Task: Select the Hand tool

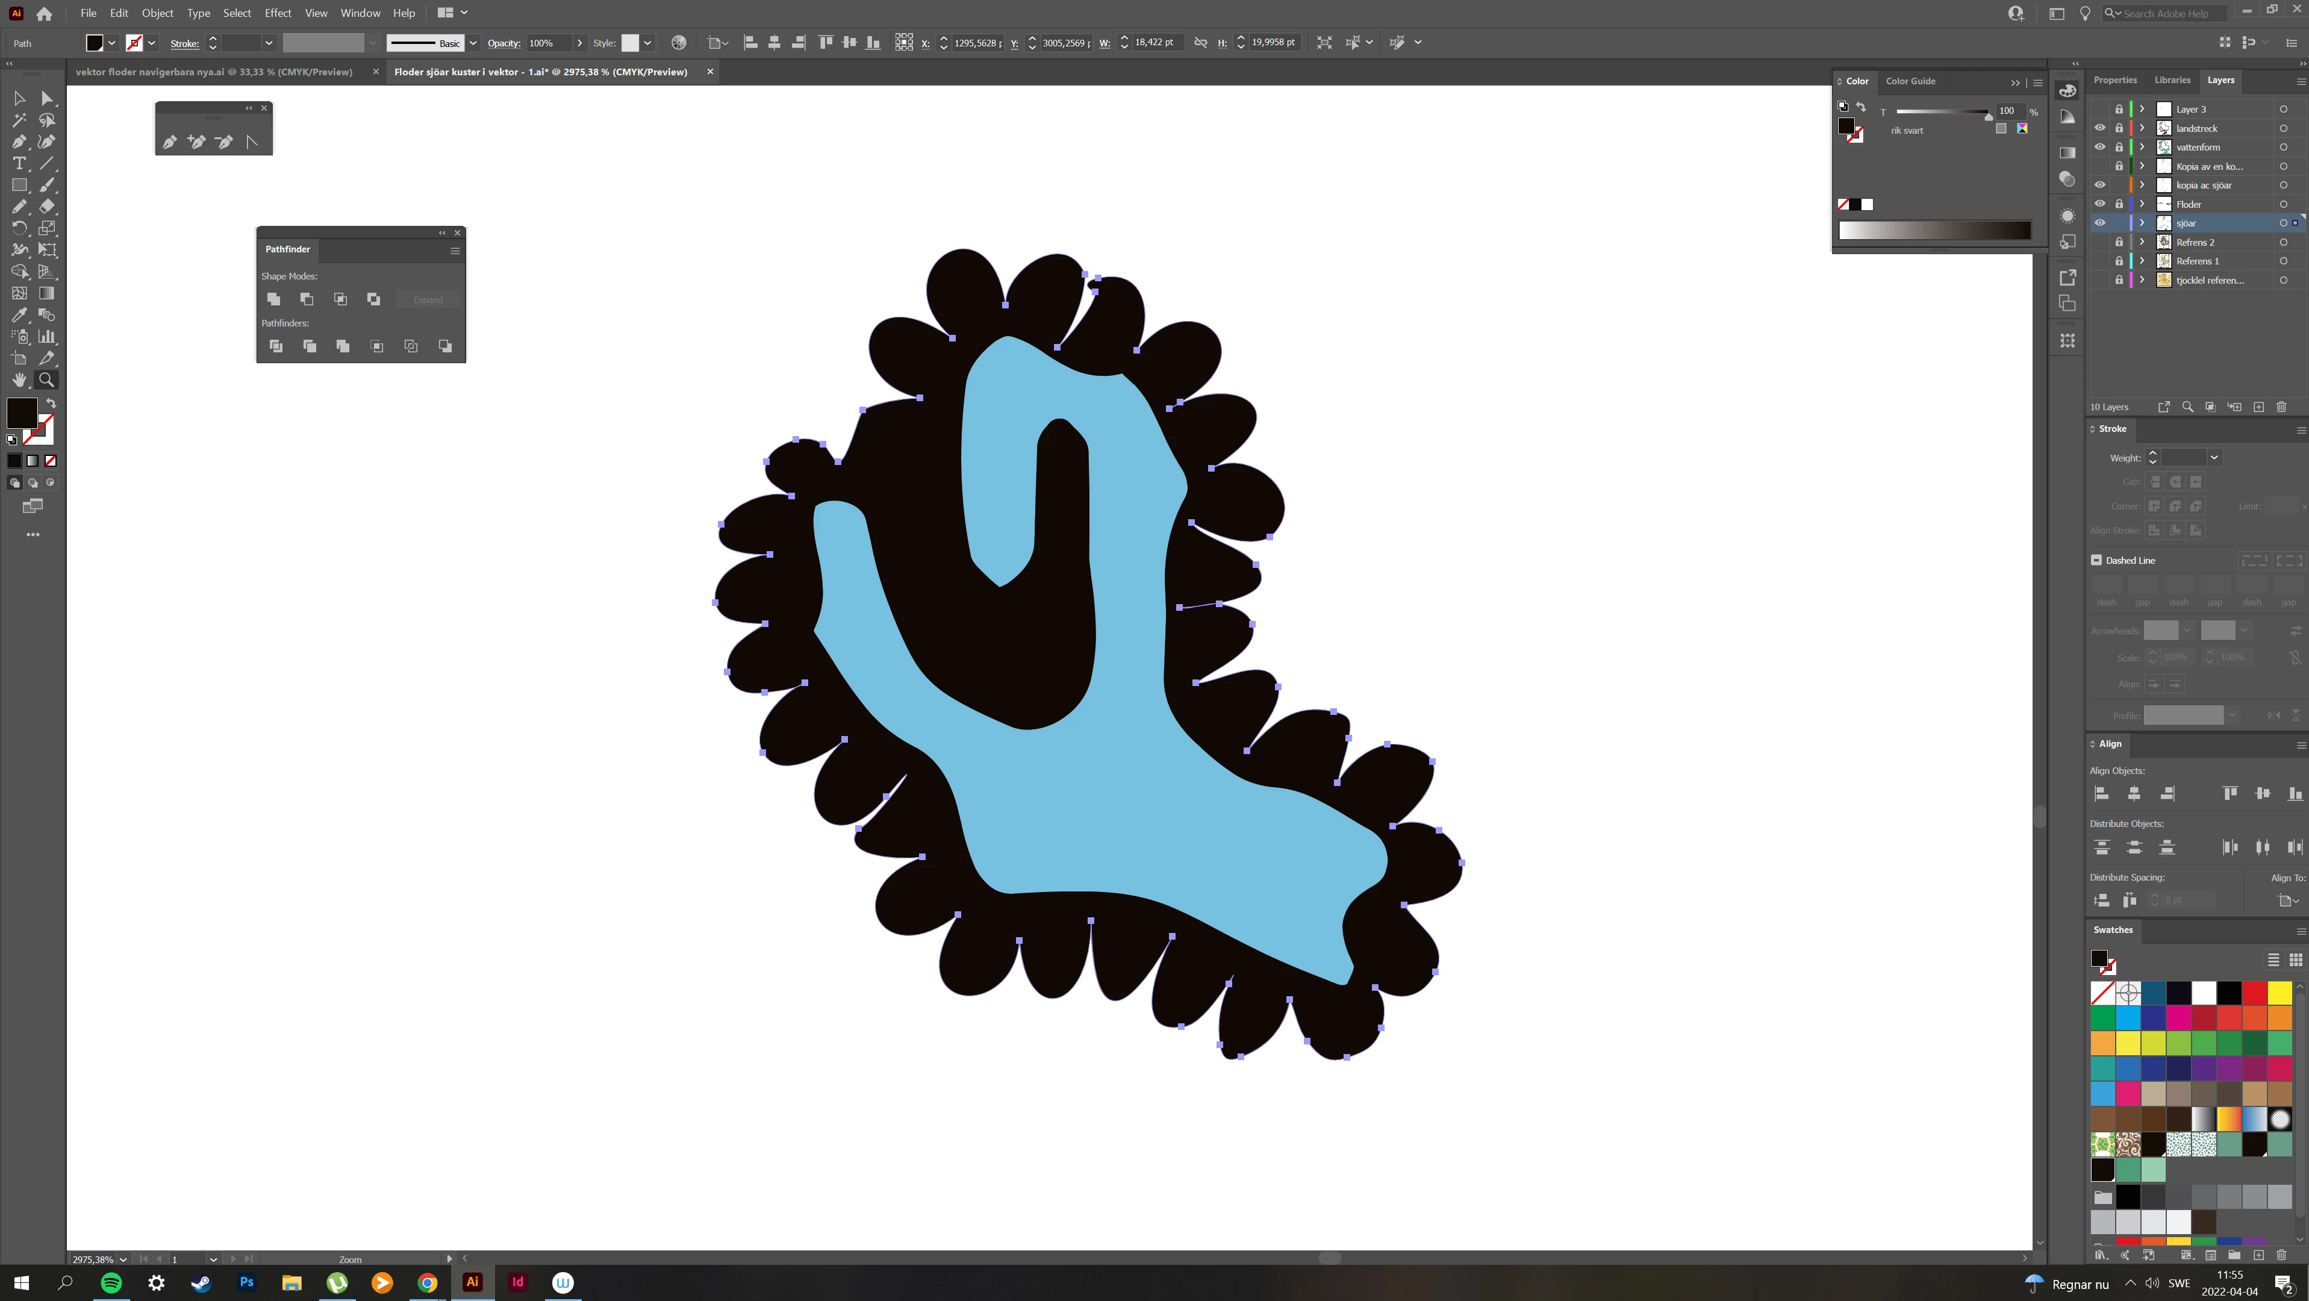Action: (19, 380)
